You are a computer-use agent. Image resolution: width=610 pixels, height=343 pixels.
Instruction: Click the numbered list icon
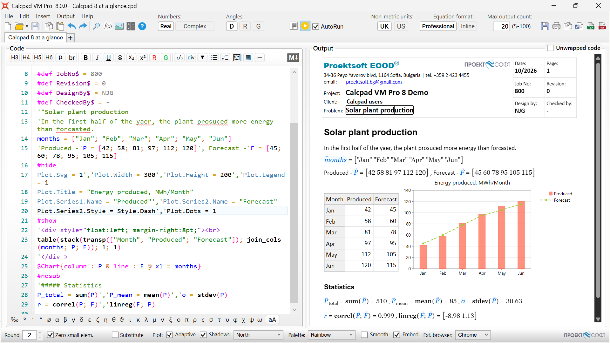click(x=225, y=57)
